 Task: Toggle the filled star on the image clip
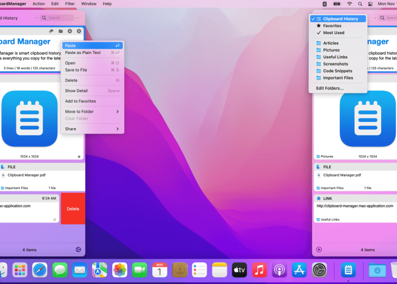tap(79, 157)
